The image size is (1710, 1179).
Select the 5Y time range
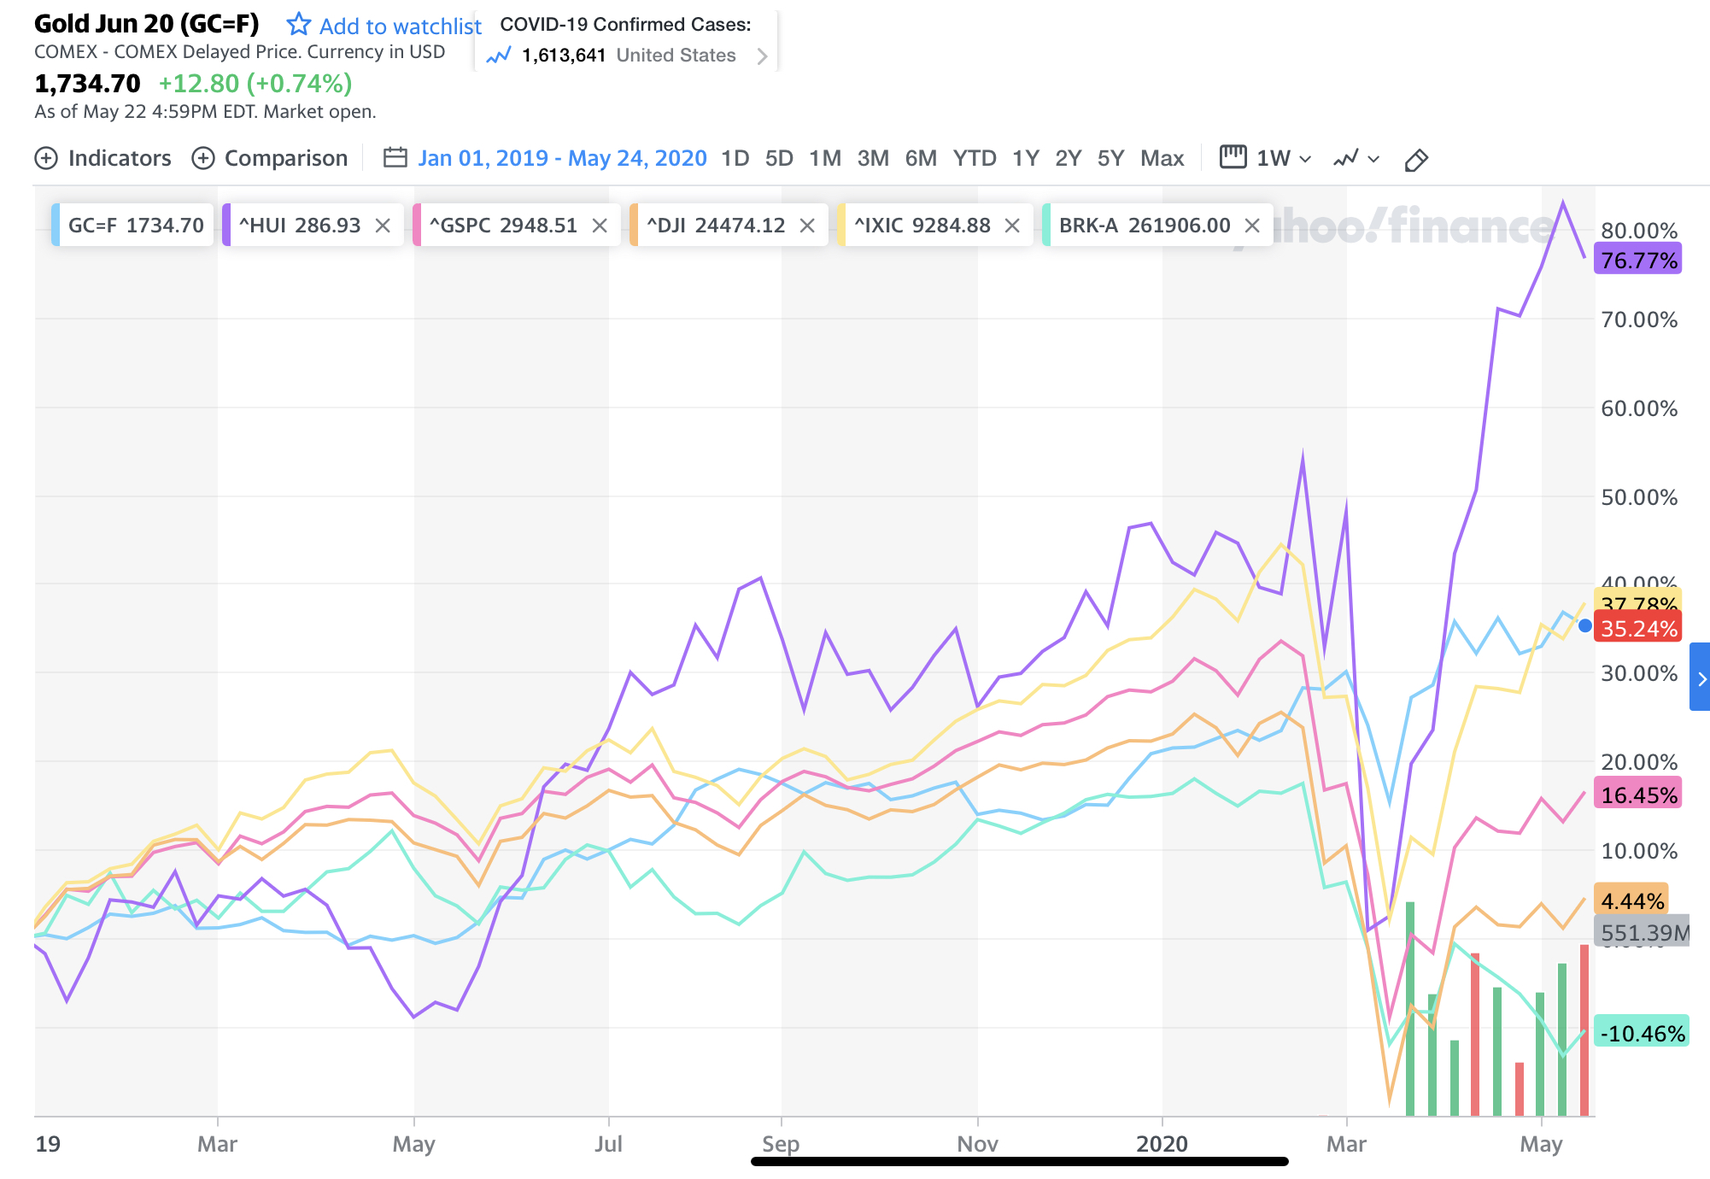pos(1110,159)
